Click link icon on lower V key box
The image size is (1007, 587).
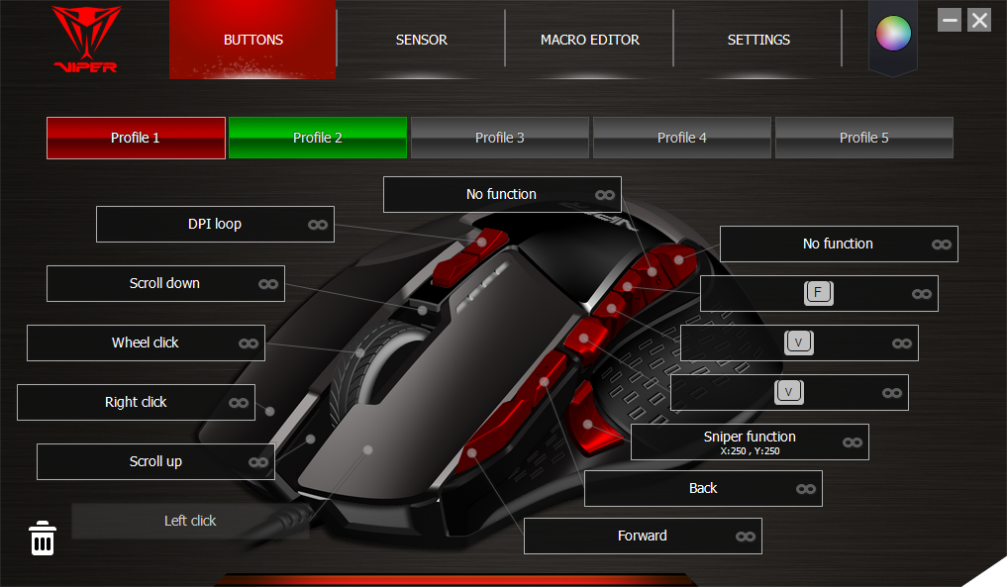[x=892, y=393]
